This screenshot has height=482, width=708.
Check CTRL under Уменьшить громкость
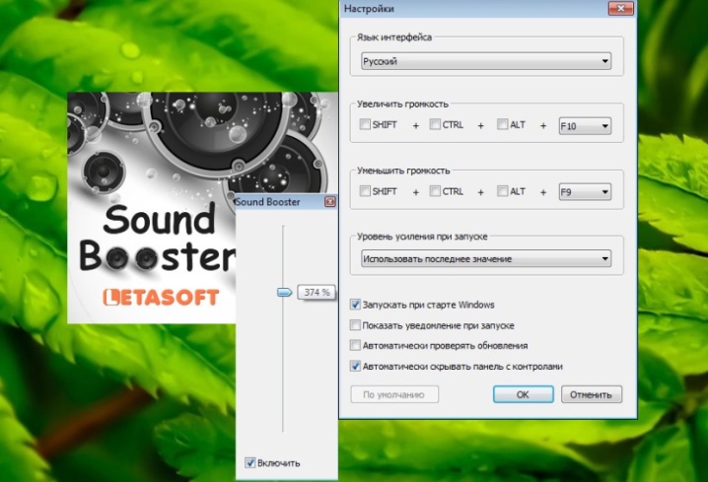click(435, 191)
